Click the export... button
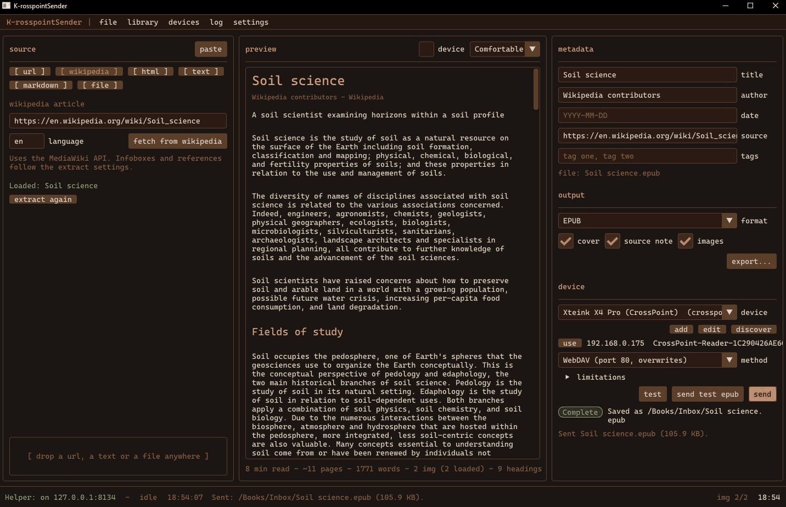Viewport: 786px width, 507px height. tap(751, 261)
